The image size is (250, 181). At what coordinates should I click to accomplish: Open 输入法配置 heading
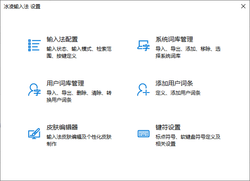[x=62, y=39]
